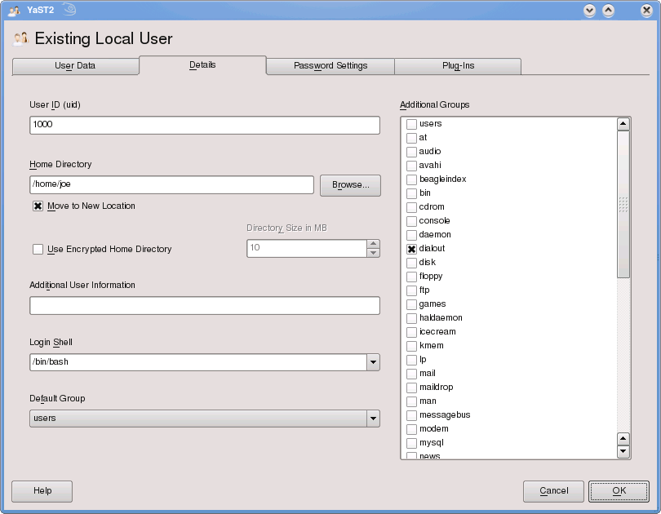Screen dimensions: 661x514
Task: Increase Directory Size with up arrow
Action: point(373,244)
